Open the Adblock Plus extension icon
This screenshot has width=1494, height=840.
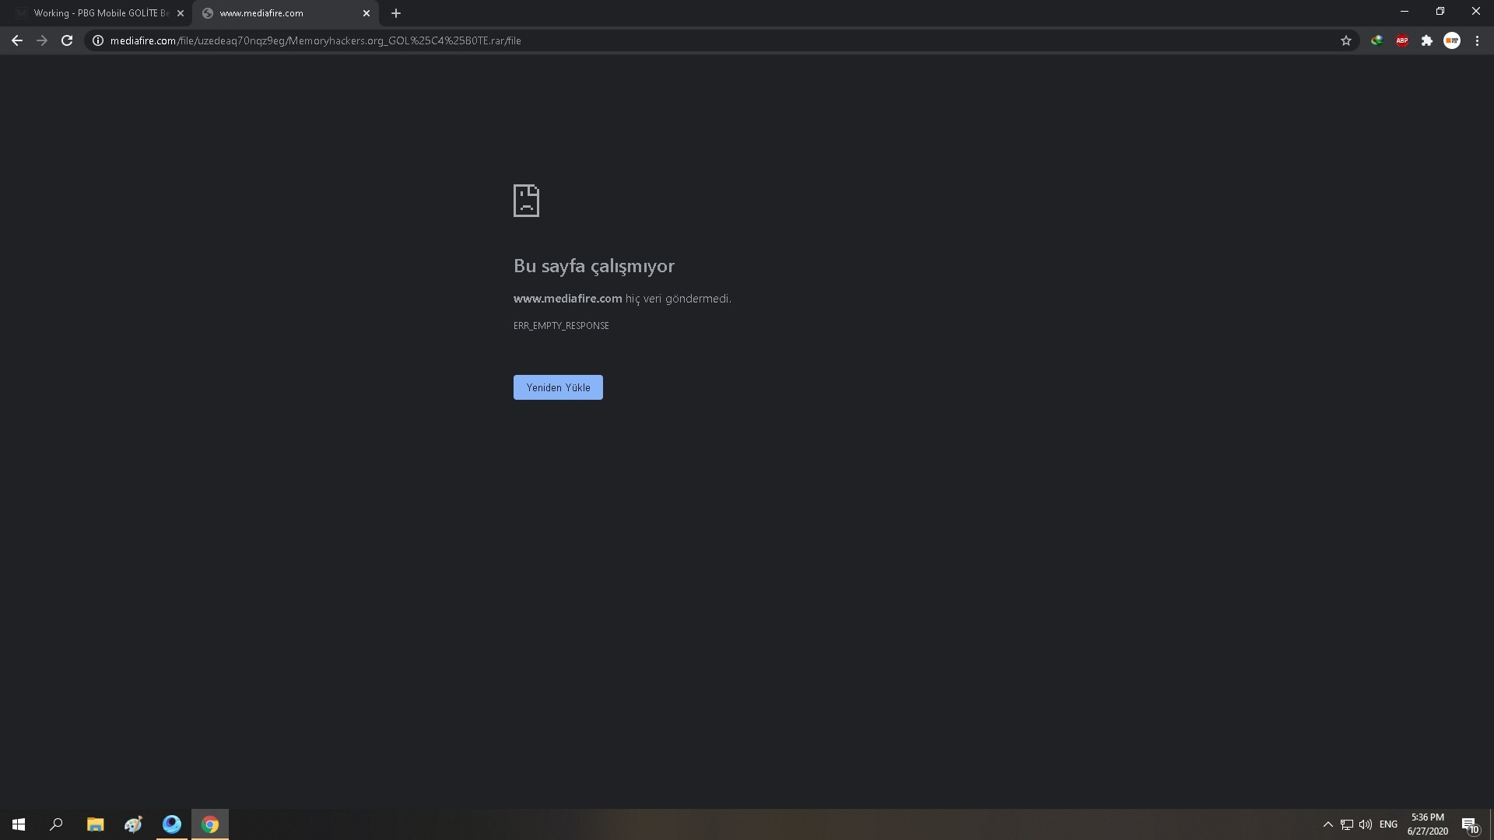point(1402,40)
